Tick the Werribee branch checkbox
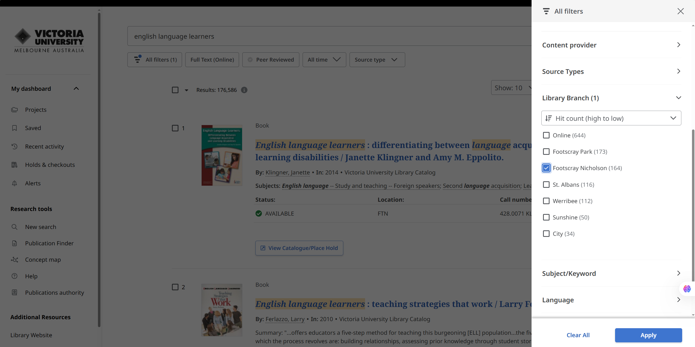The width and height of the screenshot is (695, 347). click(x=546, y=201)
